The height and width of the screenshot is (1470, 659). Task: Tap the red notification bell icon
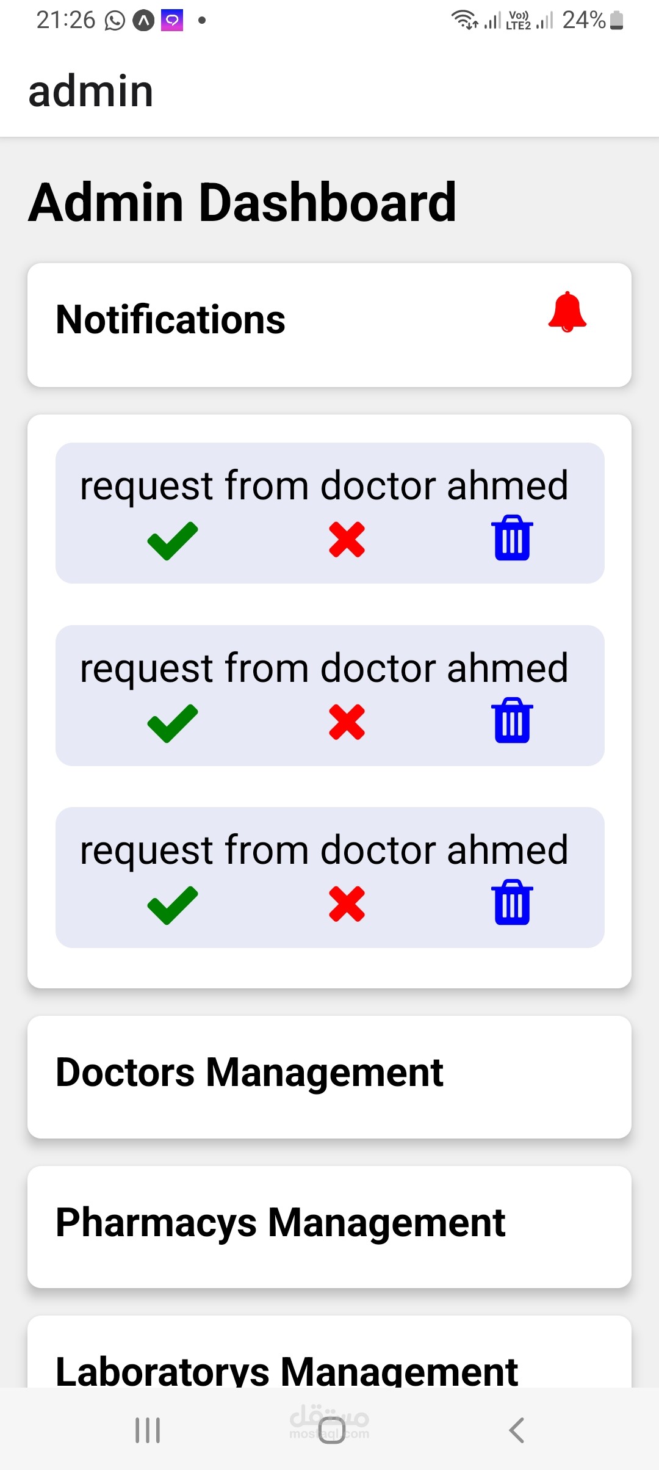tap(567, 312)
